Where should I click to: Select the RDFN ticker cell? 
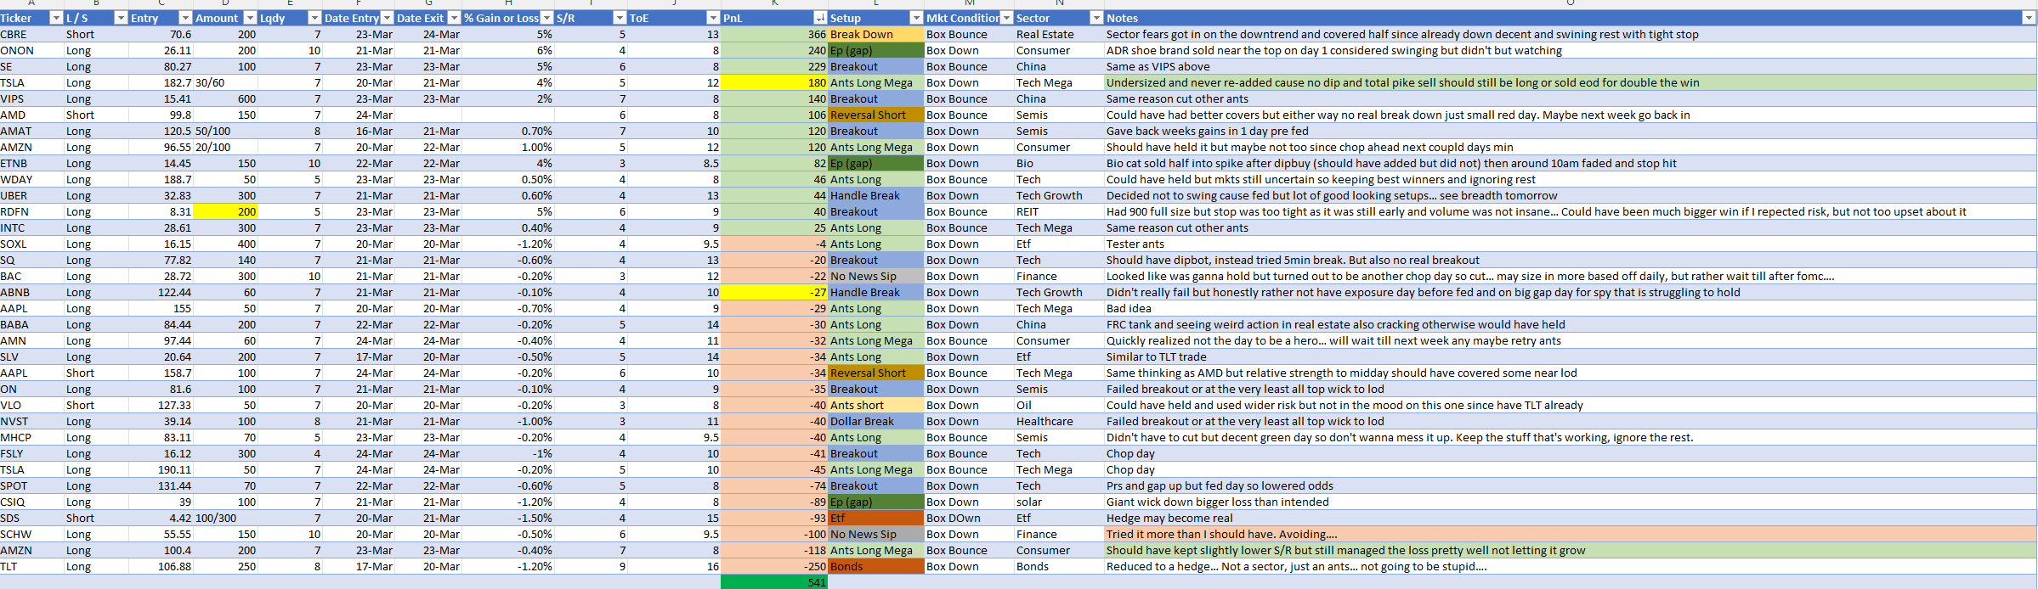[x=31, y=211]
